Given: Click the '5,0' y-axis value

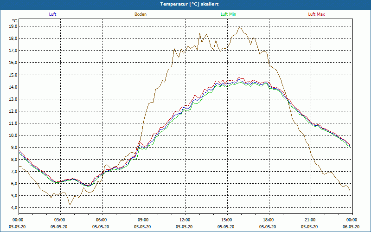Looking at the screenshot, I should tap(14, 195).
